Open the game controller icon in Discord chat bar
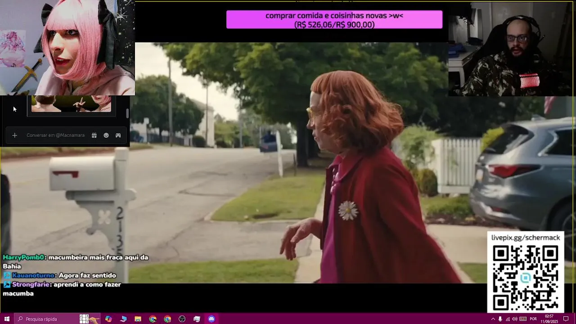Screen dimensions: 576x324 118,135
